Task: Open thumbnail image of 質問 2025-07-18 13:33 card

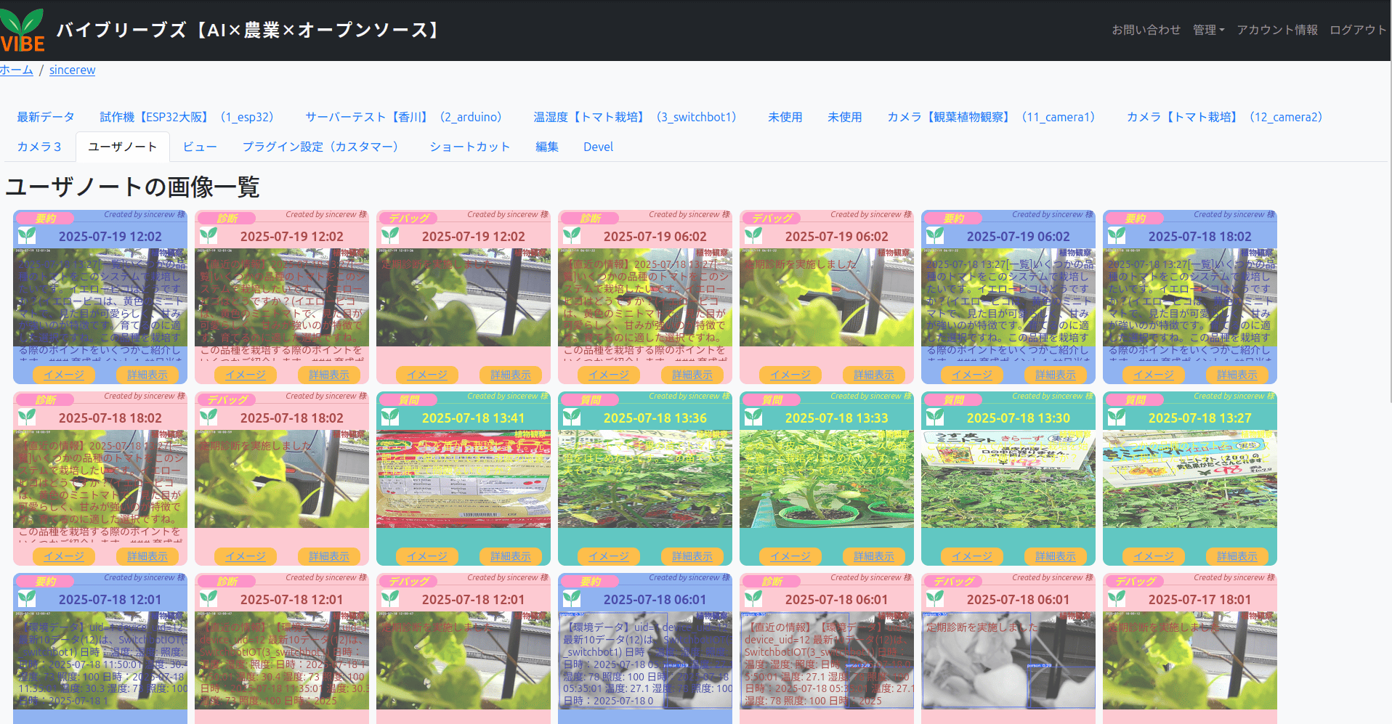Action: click(x=827, y=479)
